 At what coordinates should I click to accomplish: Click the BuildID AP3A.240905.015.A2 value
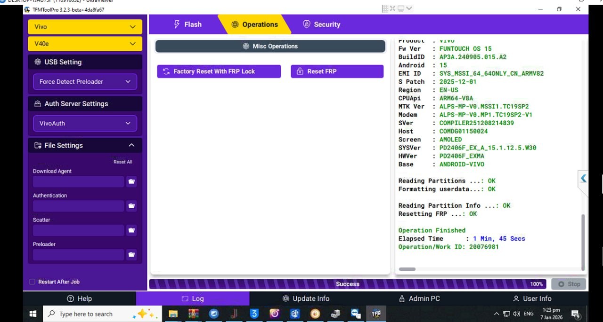click(473, 57)
